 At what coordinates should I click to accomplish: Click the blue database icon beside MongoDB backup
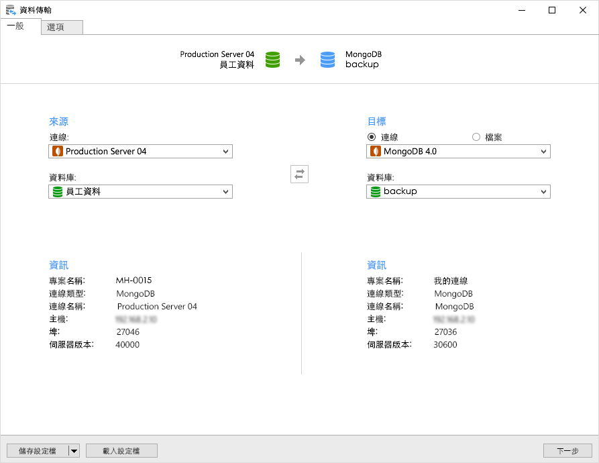[327, 59]
